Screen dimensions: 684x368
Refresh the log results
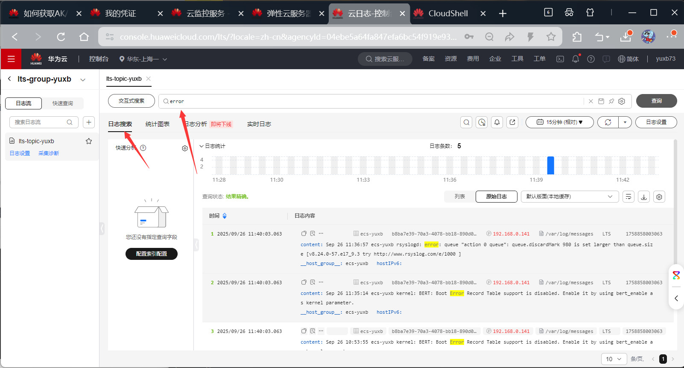point(608,122)
